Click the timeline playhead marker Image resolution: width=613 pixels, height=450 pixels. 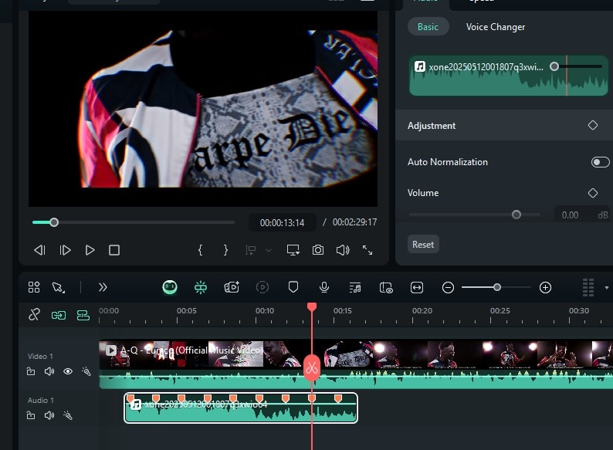312,307
